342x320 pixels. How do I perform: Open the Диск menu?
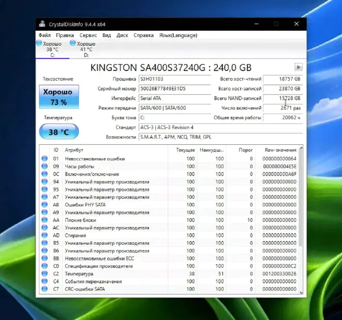coord(122,35)
